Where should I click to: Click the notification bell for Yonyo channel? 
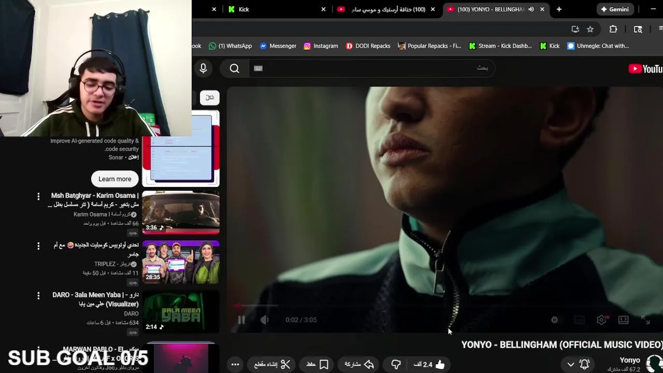click(x=584, y=365)
